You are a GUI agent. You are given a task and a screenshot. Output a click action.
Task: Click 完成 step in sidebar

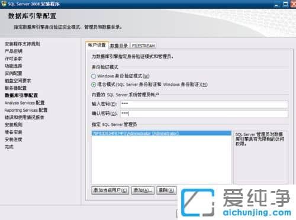coord(9,147)
